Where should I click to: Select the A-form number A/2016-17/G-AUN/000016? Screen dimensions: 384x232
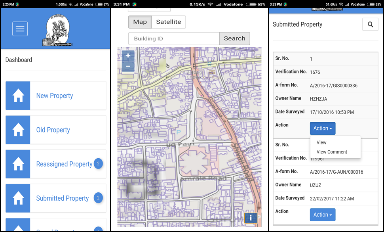(x=336, y=172)
